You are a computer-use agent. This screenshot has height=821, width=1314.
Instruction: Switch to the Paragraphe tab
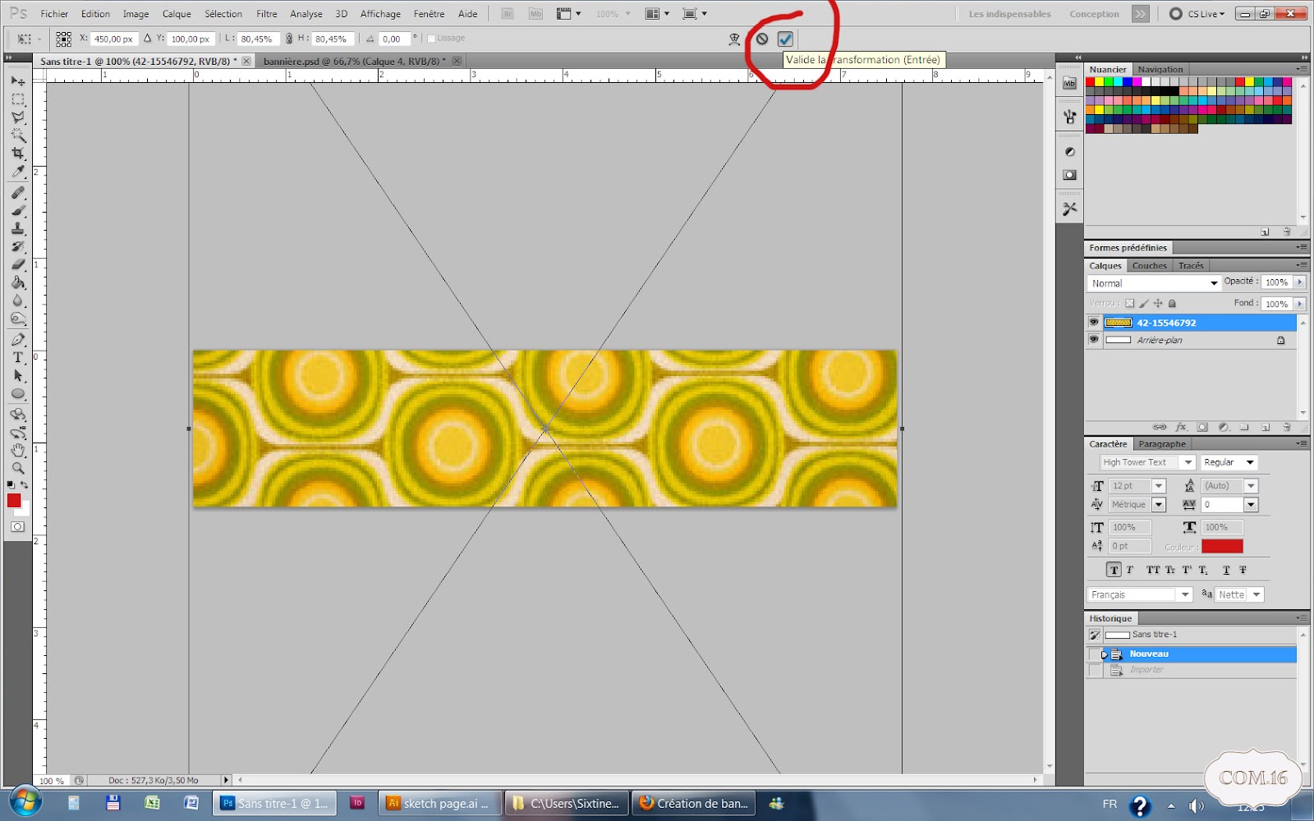1162,444
